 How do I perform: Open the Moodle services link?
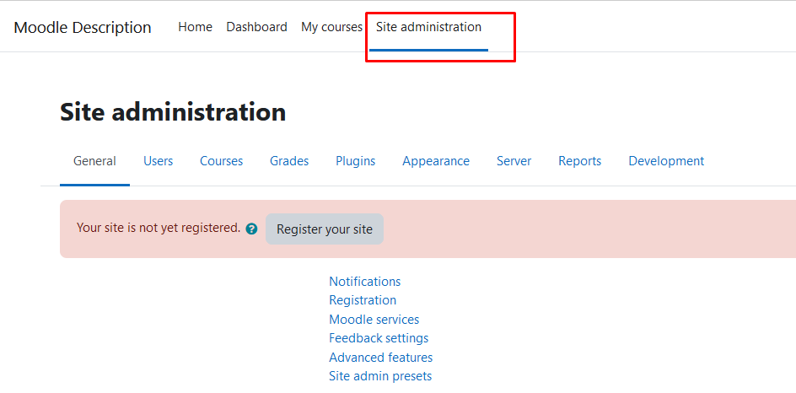click(x=374, y=320)
